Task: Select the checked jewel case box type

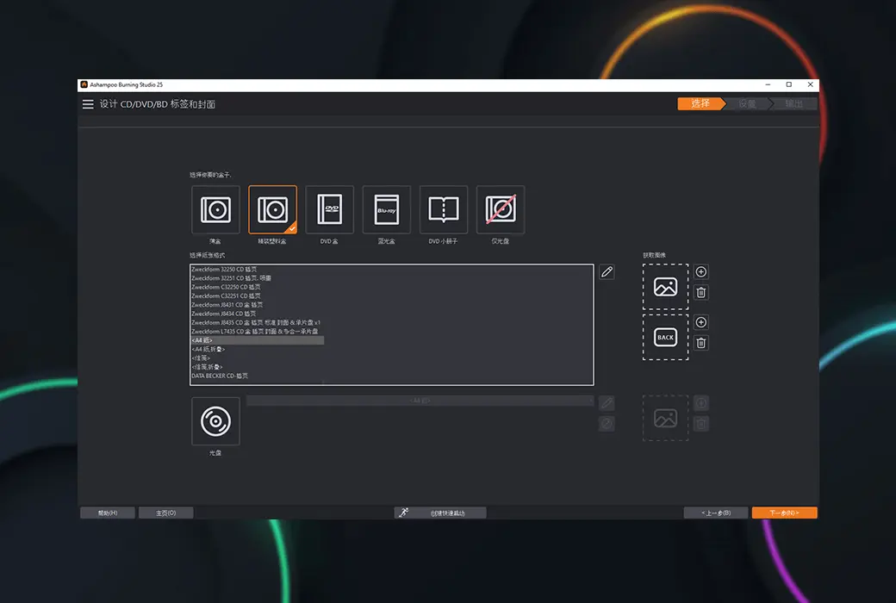Action: click(272, 209)
